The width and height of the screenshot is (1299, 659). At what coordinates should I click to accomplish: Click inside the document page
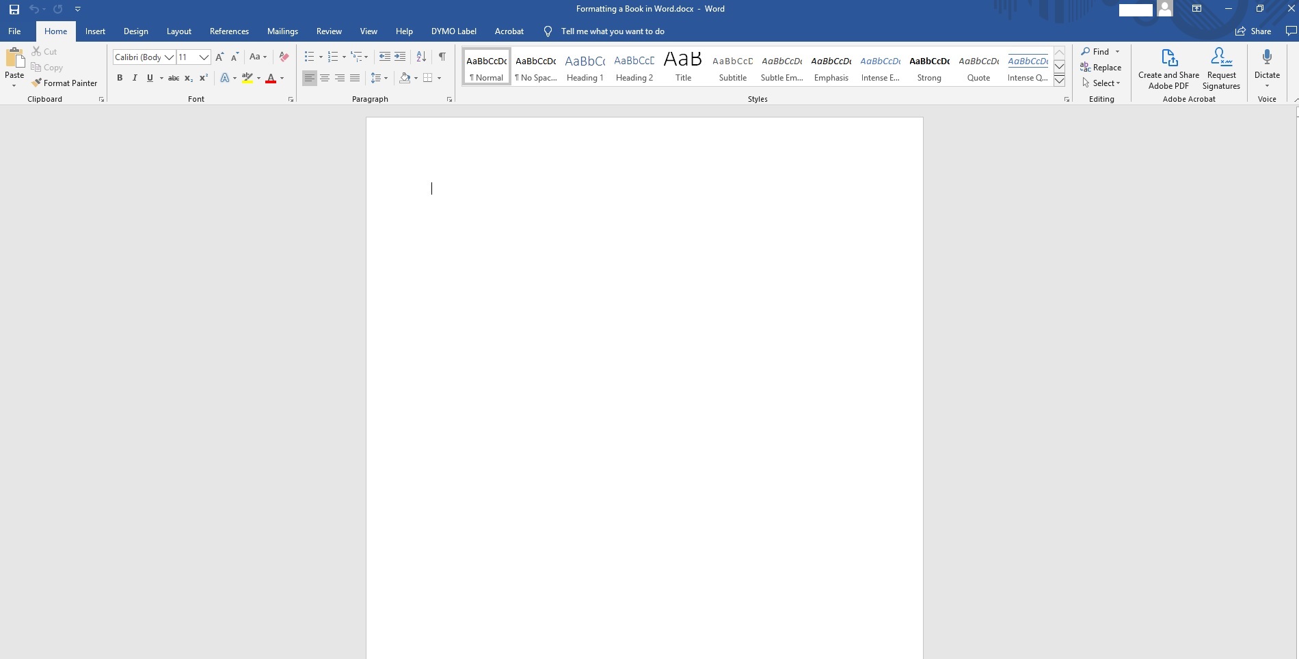click(643, 307)
